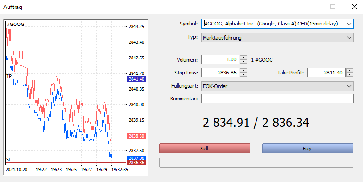363x182 pixels.
Task: Click the 2841.40 take profit price tag
Action: pyautogui.click(x=136, y=79)
